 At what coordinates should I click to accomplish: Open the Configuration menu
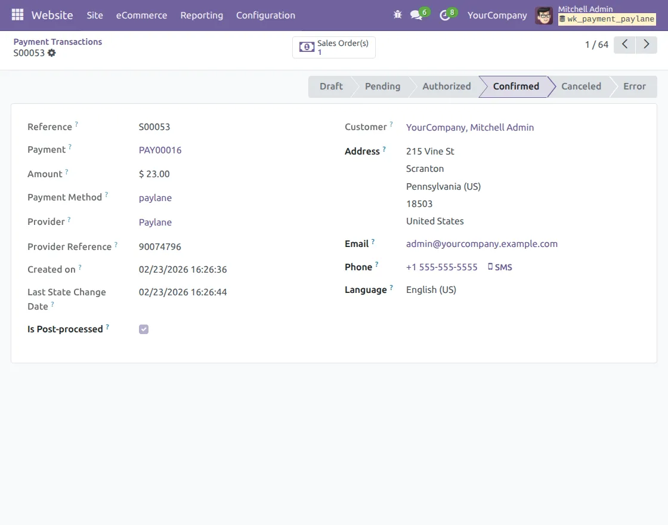click(265, 16)
